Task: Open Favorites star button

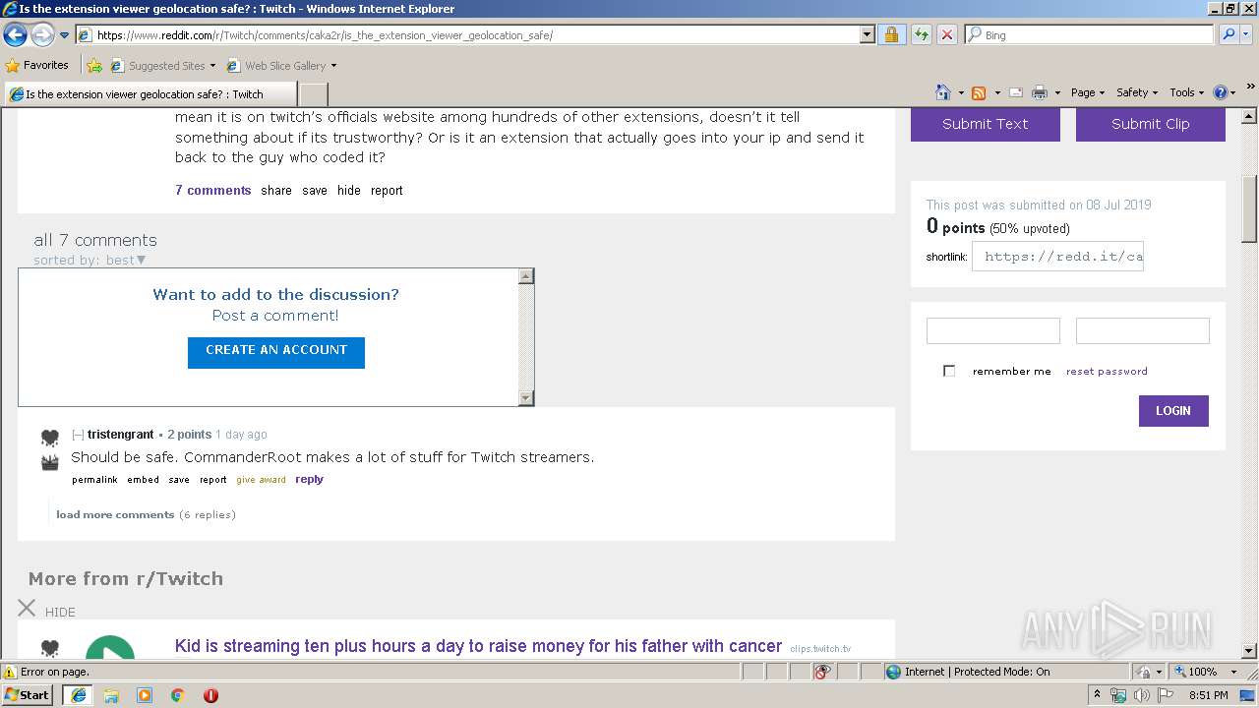Action: click(x=37, y=66)
